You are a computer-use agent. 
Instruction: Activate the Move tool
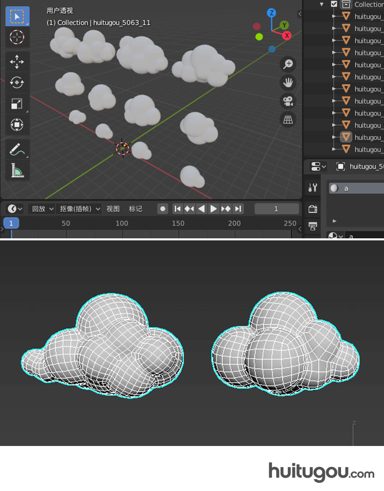17,62
